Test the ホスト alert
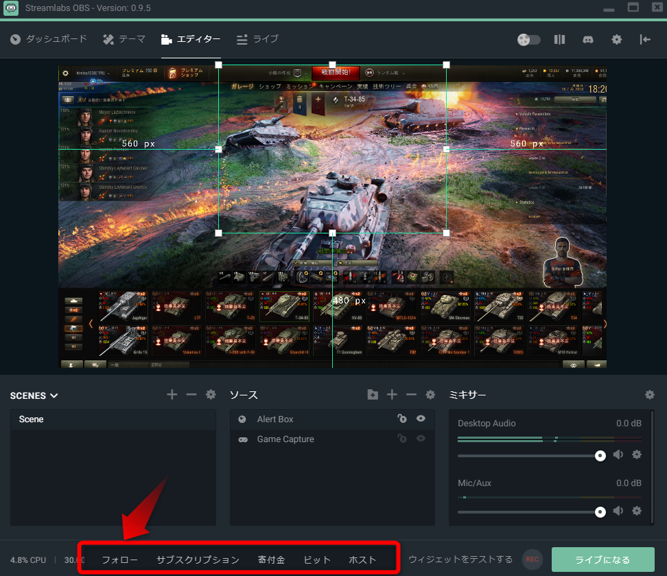This screenshot has width=667, height=576. coord(362,560)
